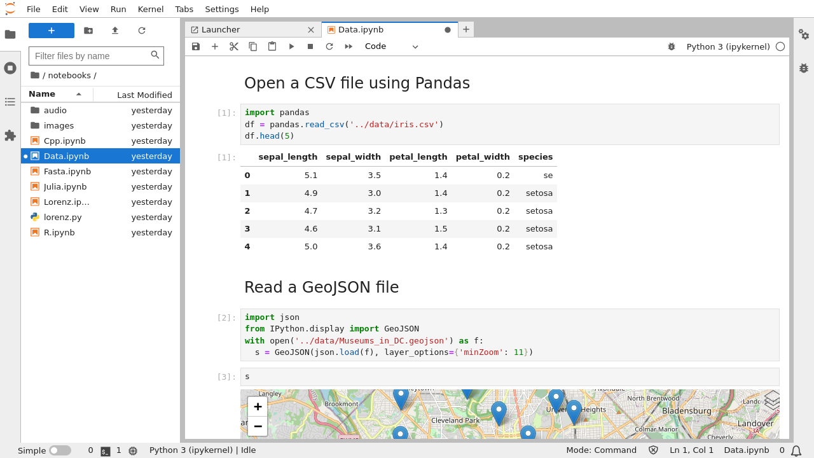Close the Launcher tab
This screenshot has height=458, width=814.
point(311,30)
